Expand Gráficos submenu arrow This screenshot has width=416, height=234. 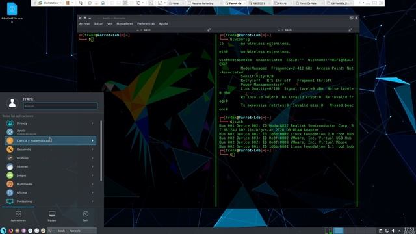pos(92,158)
